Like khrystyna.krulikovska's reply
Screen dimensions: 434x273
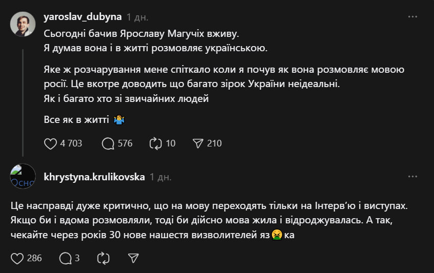click(x=17, y=258)
